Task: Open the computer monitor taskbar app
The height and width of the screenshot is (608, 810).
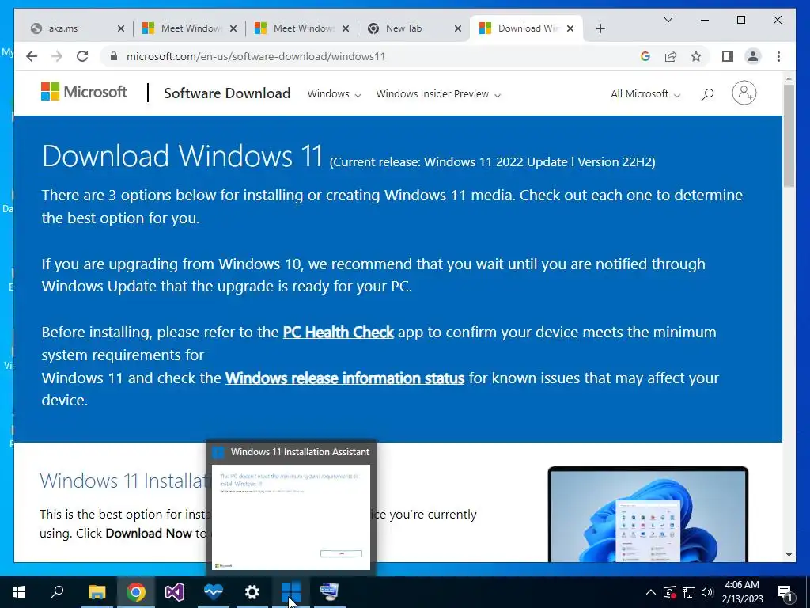Action: (330, 592)
